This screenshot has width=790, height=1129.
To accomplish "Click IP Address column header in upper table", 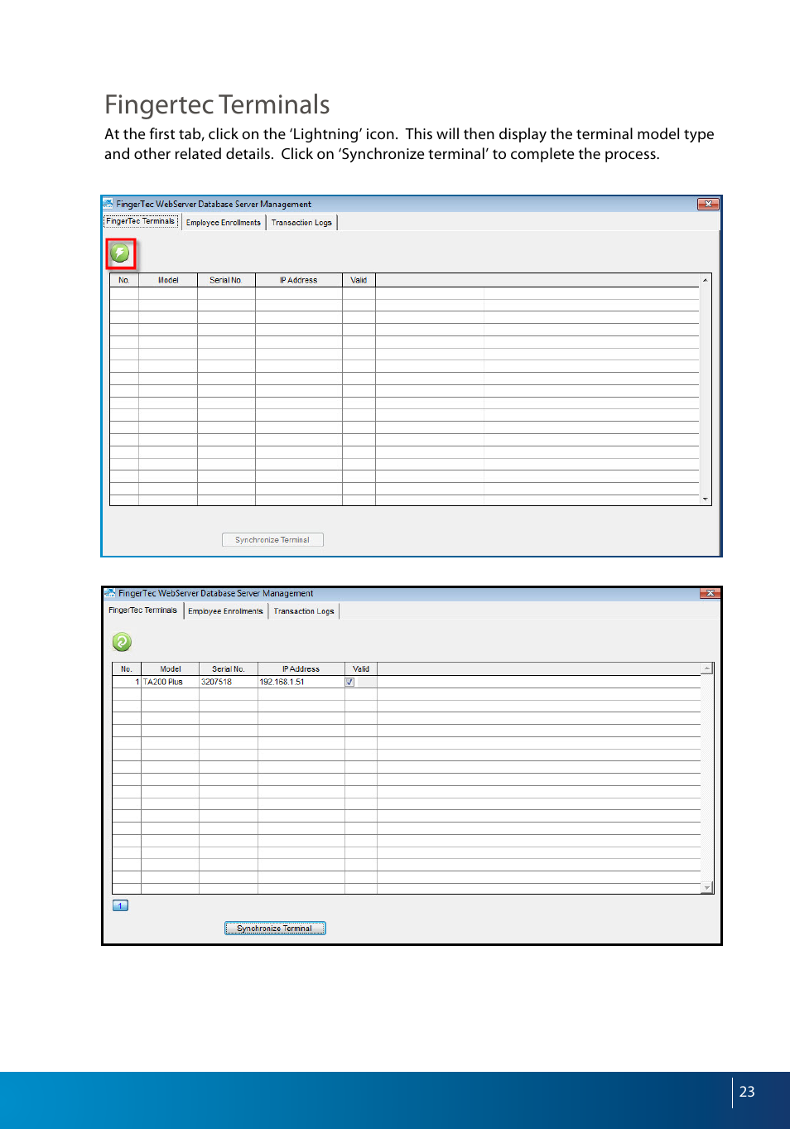I will pos(299,280).
